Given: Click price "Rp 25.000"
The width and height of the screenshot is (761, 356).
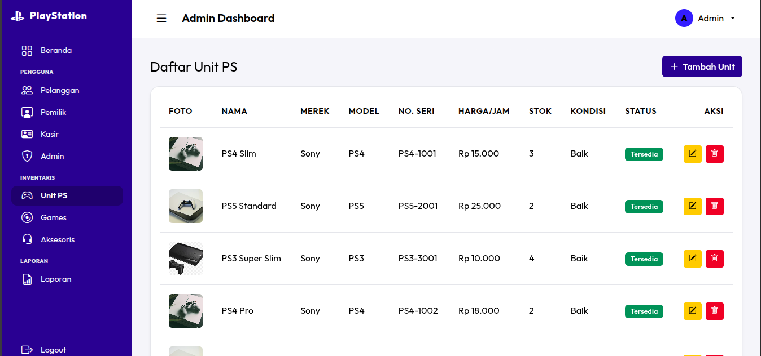Looking at the screenshot, I should pyautogui.click(x=480, y=206).
